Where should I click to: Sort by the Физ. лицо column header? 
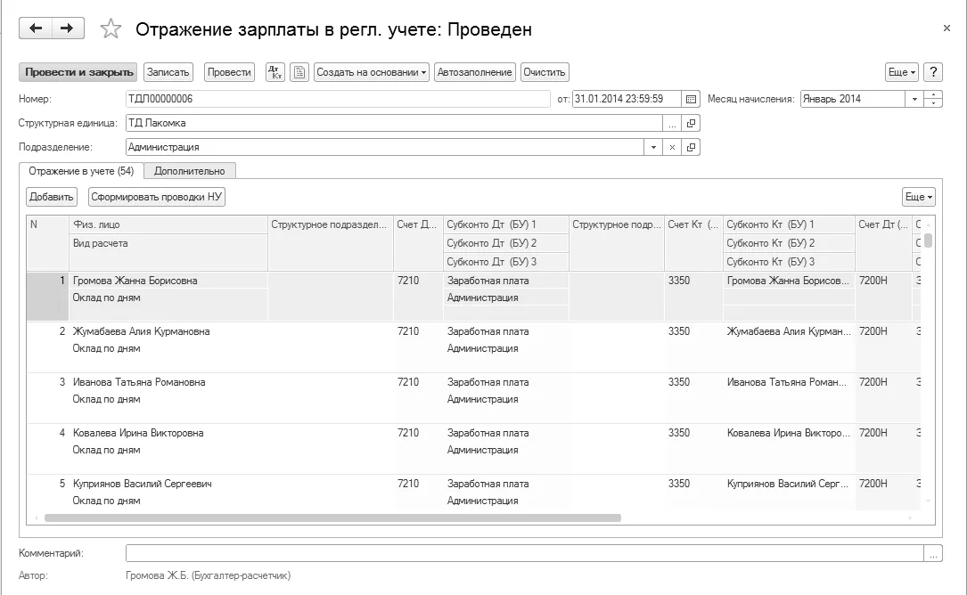point(168,224)
